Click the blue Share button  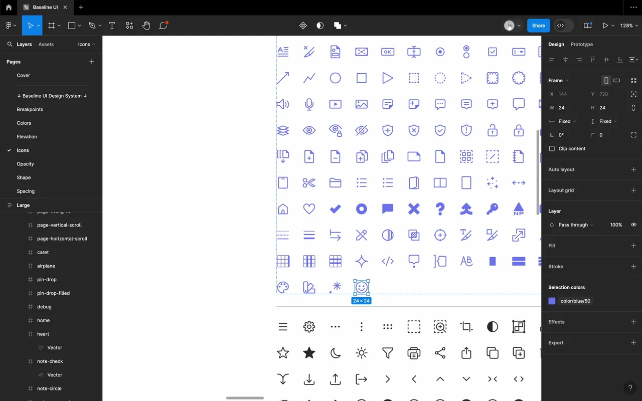(538, 26)
